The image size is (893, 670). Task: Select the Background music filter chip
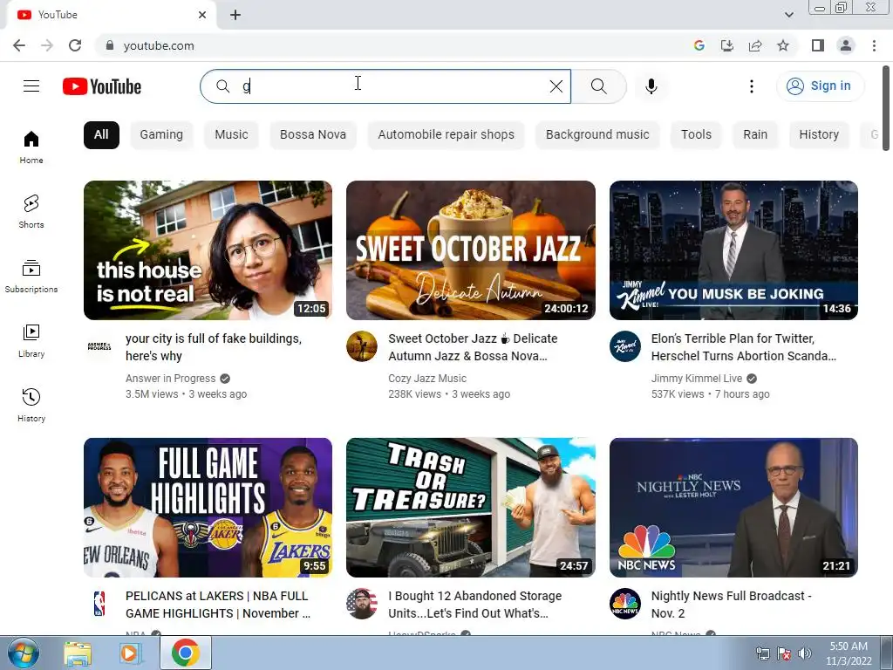[597, 135]
